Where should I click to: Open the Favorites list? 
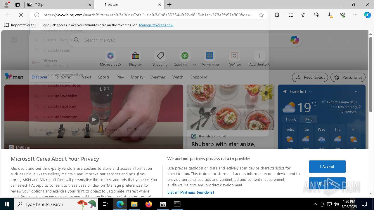(304, 15)
